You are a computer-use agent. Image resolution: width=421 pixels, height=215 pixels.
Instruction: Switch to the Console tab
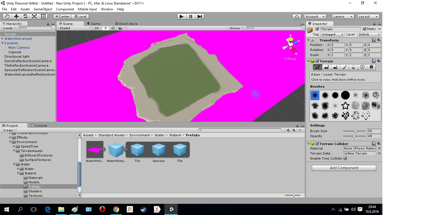39,125
